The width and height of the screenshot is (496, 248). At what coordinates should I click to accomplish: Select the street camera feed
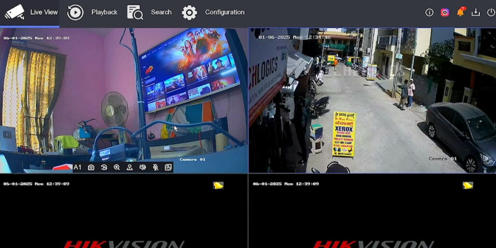372,100
